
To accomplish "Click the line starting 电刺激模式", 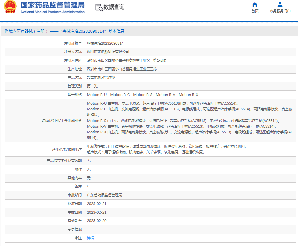I will point(167,146).
